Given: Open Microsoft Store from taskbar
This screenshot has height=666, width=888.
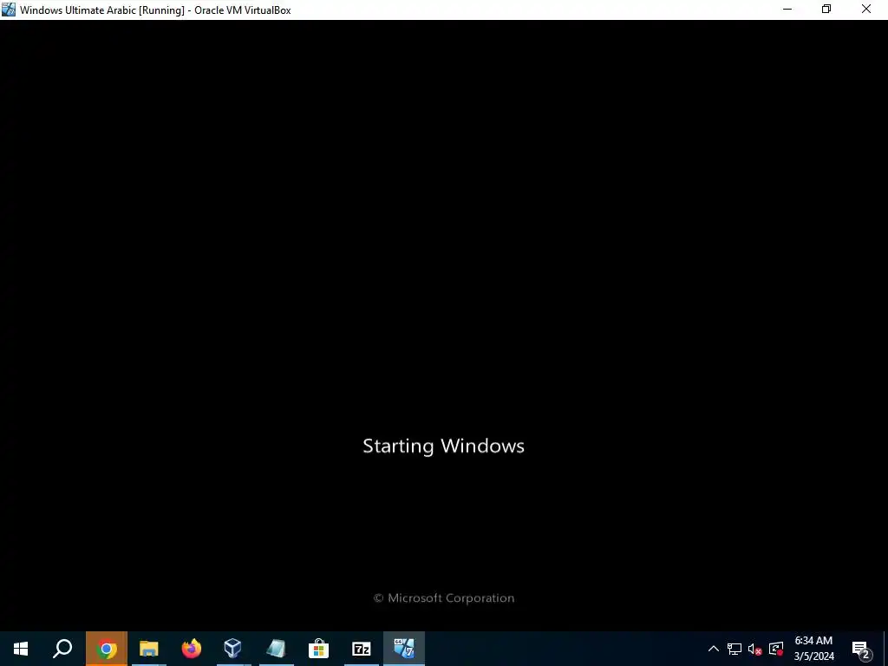Looking at the screenshot, I should 319,649.
